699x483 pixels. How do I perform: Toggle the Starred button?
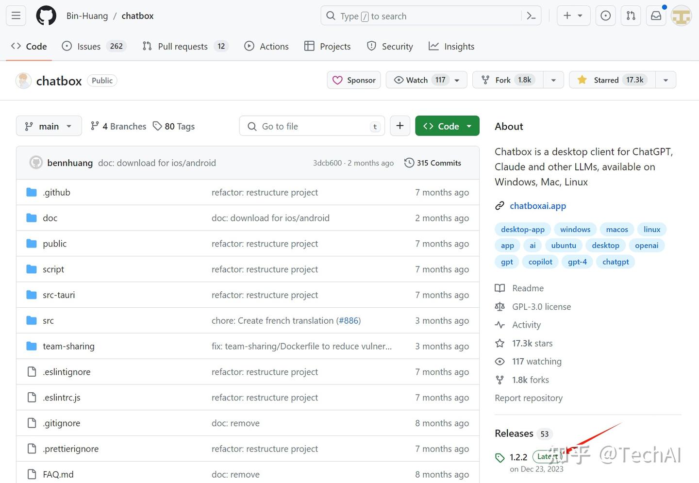click(x=612, y=80)
